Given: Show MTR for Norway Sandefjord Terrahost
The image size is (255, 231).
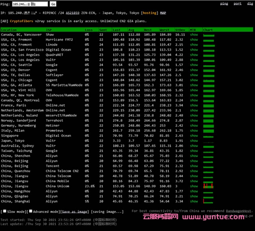Looking at the screenshot, I should (194, 120).
